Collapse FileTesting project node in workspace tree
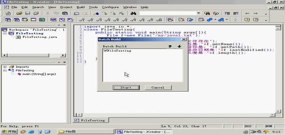 coord(5,33)
